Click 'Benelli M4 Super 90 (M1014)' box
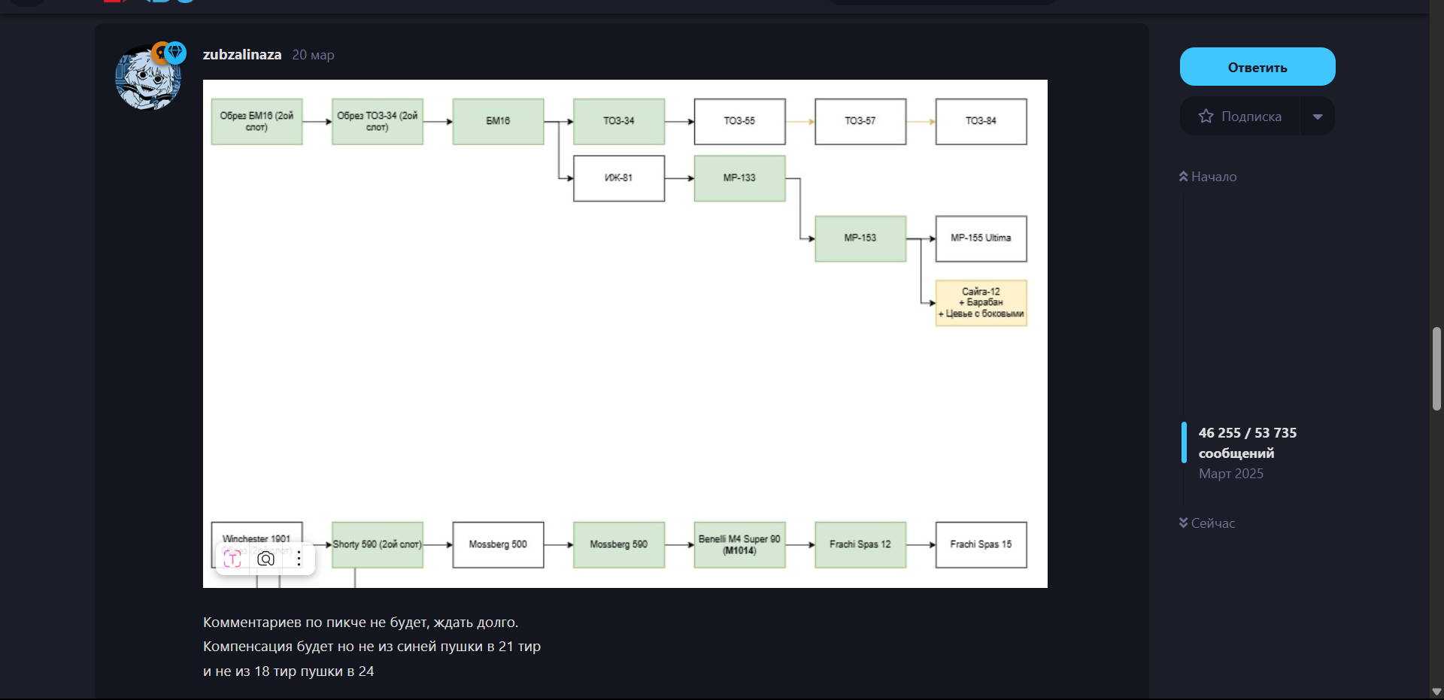 pyautogui.click(x=739, y=545)
